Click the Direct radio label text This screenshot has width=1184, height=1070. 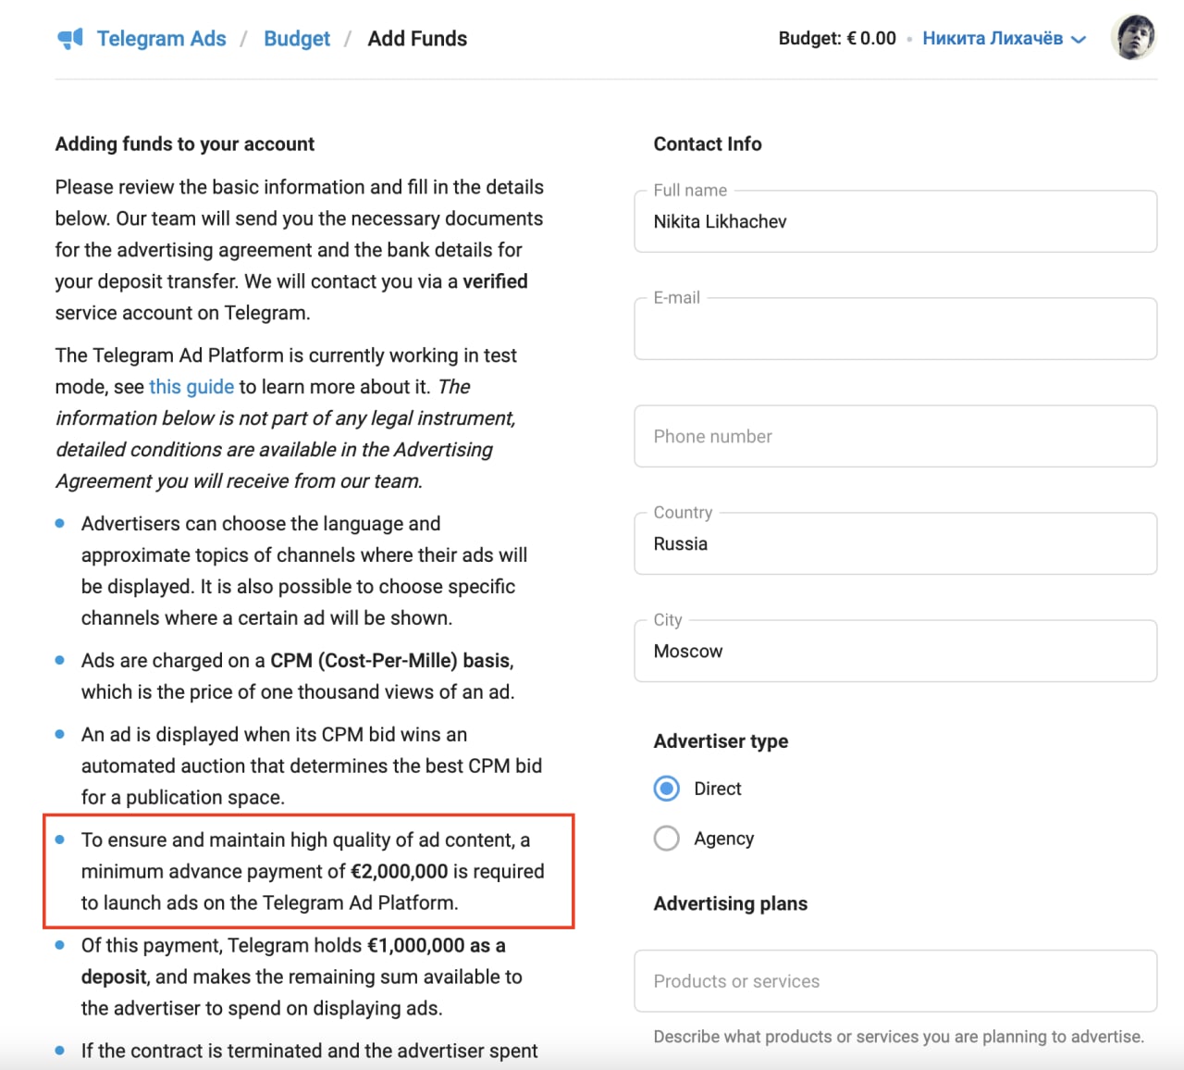pos(718,789)
